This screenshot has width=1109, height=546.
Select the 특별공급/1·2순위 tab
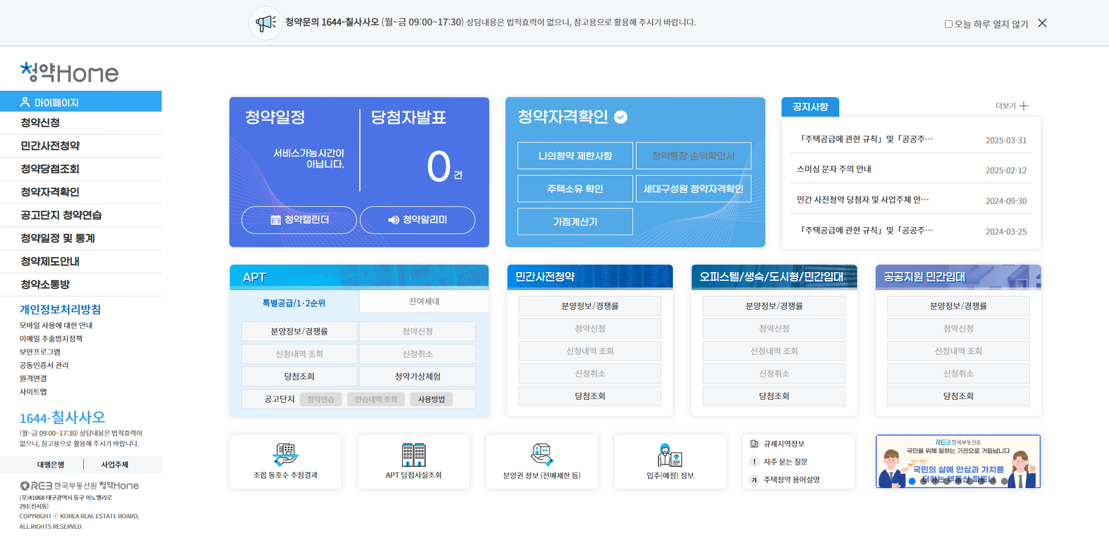tap(293, 303)
